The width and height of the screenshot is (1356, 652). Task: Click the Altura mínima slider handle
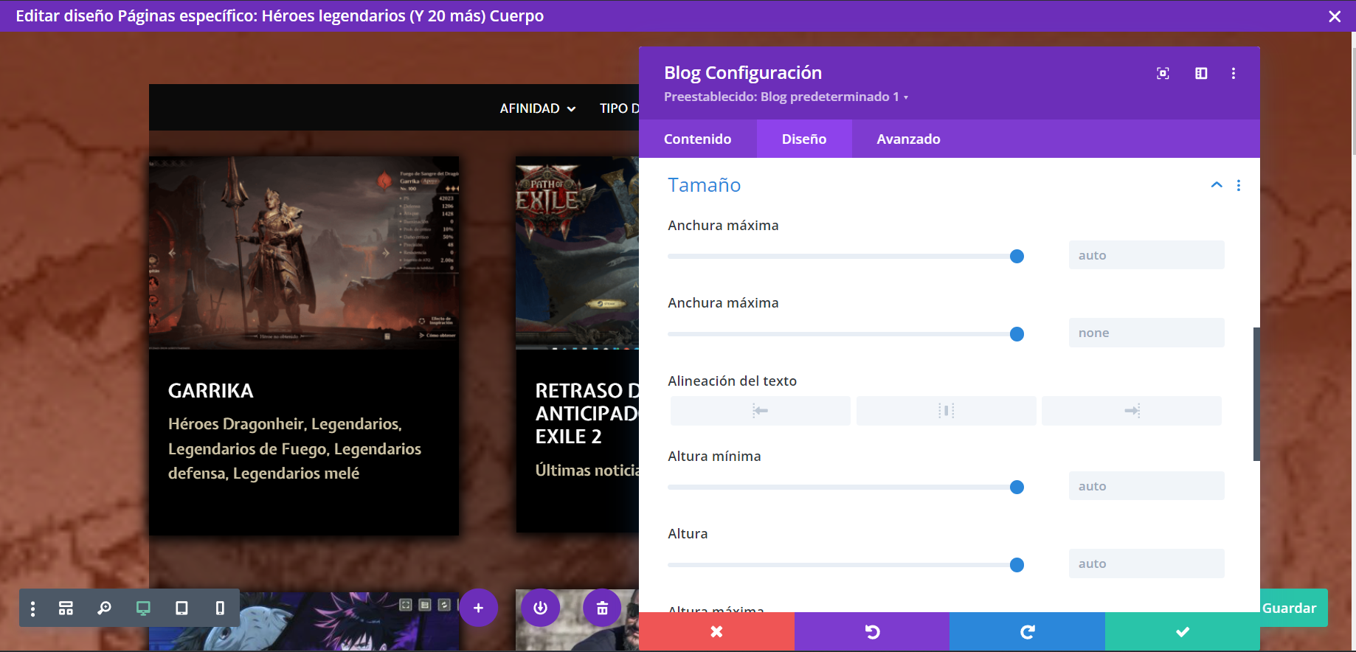pos(1017,487)
